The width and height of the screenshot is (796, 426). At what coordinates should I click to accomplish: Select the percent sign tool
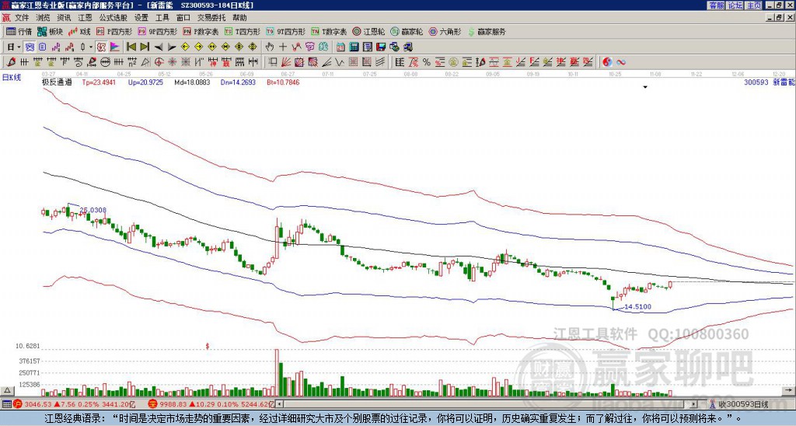(427, 62)
